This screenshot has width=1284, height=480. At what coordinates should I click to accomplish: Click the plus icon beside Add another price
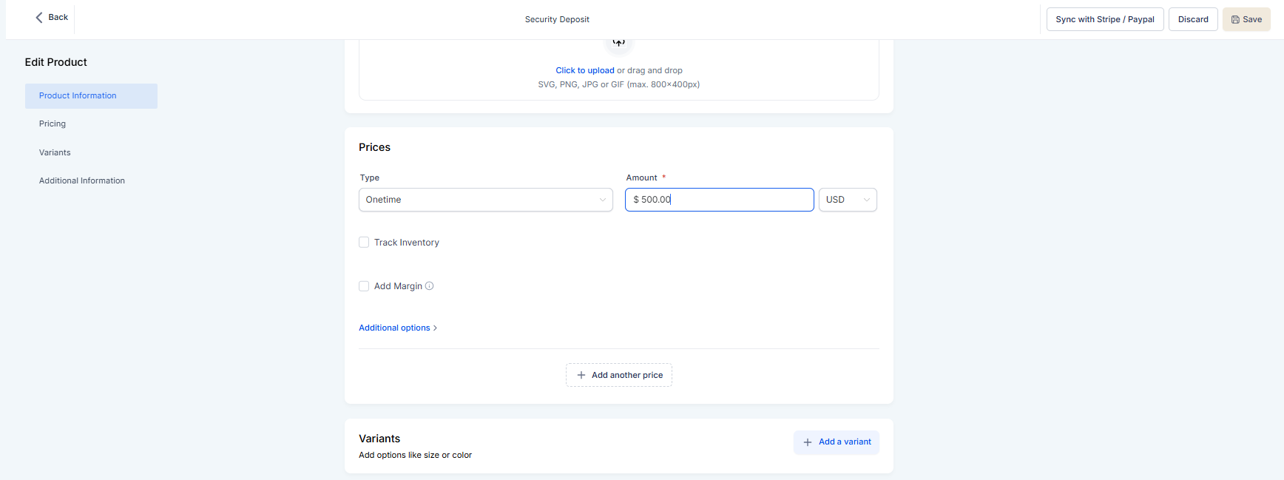pos(581,375)
